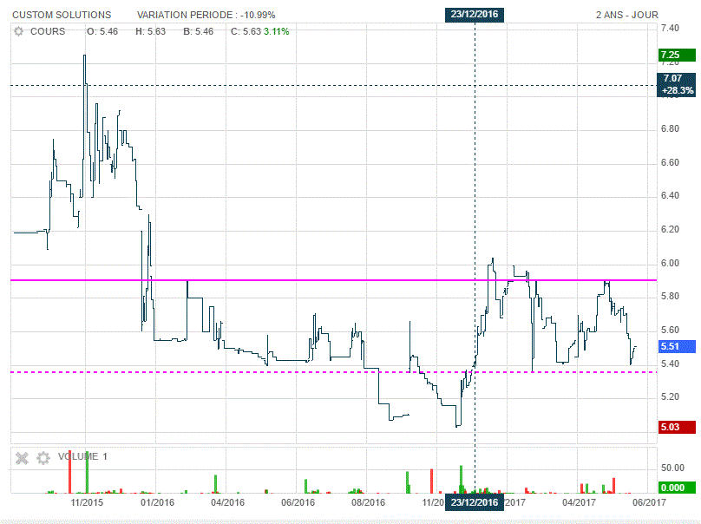Click the C: 5.63 close value
Viewport: 701px width, 524px height.
[x=246, y=32]
